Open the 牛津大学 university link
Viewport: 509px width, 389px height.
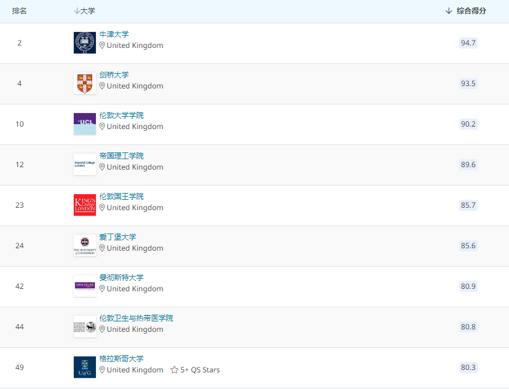point(114,34)
